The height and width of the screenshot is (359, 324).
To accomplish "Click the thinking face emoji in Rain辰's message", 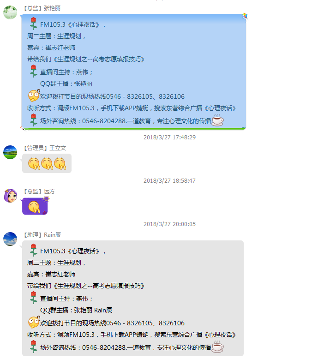I will click(x=34, y=322).
